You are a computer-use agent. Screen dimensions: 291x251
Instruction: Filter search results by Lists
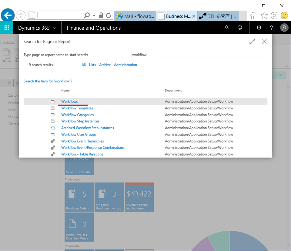tap(92, 65)
